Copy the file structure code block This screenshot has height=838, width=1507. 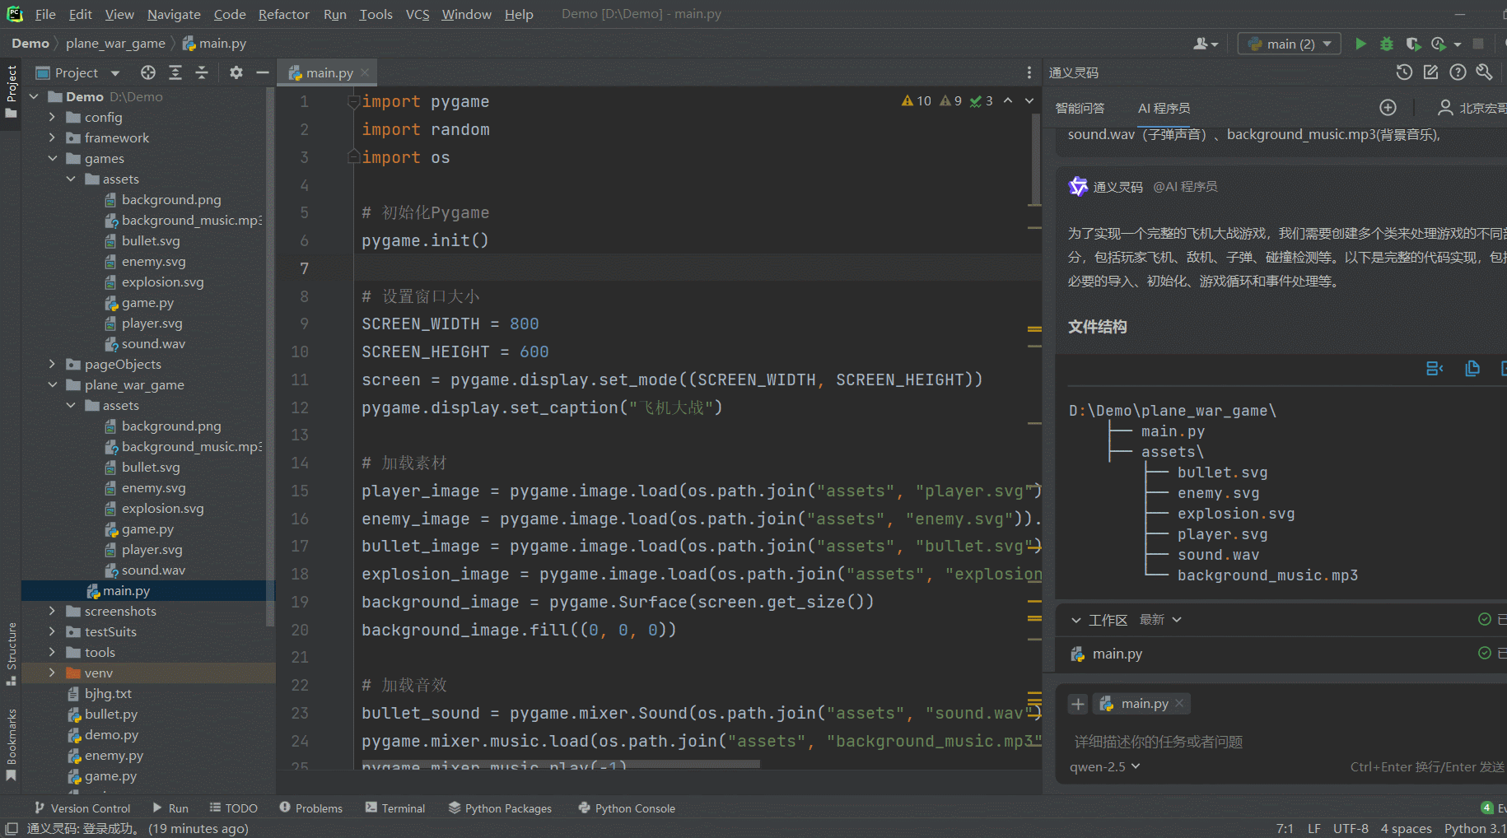tap(1472, 369)
